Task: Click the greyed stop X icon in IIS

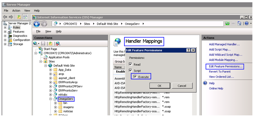Action: 233,24
